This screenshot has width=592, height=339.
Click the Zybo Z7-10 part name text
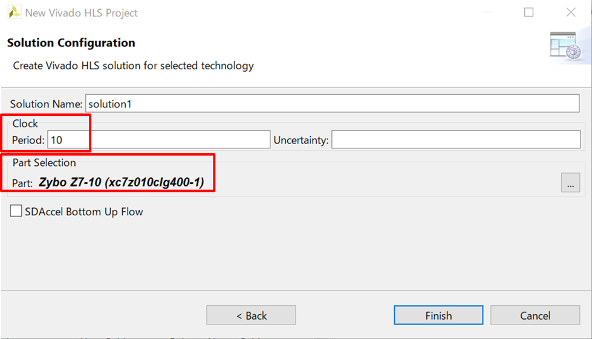[121, 182]
